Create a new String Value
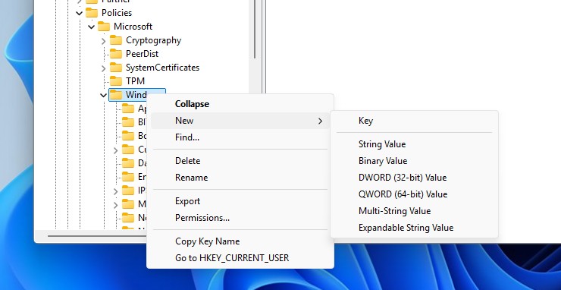This screenshot has height=290, width=561. 415,144
